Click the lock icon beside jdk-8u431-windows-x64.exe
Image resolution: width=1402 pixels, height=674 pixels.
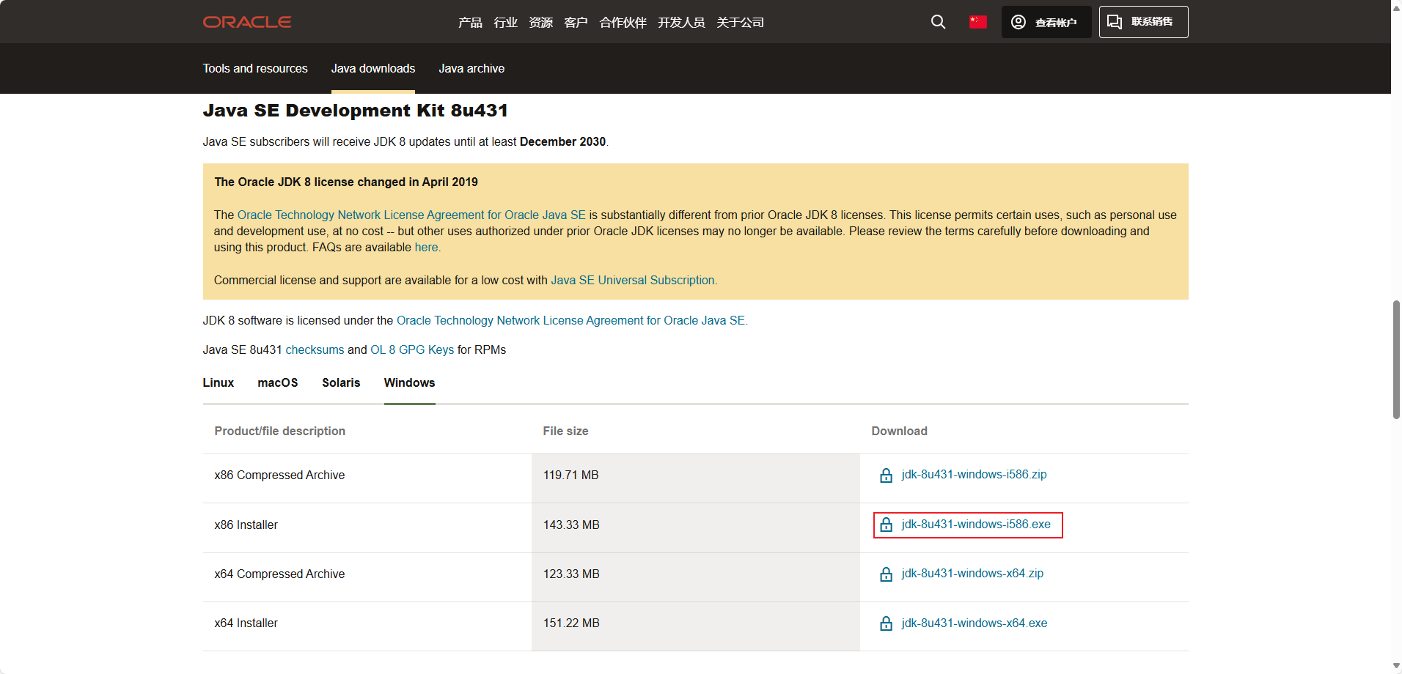(886, 623)
